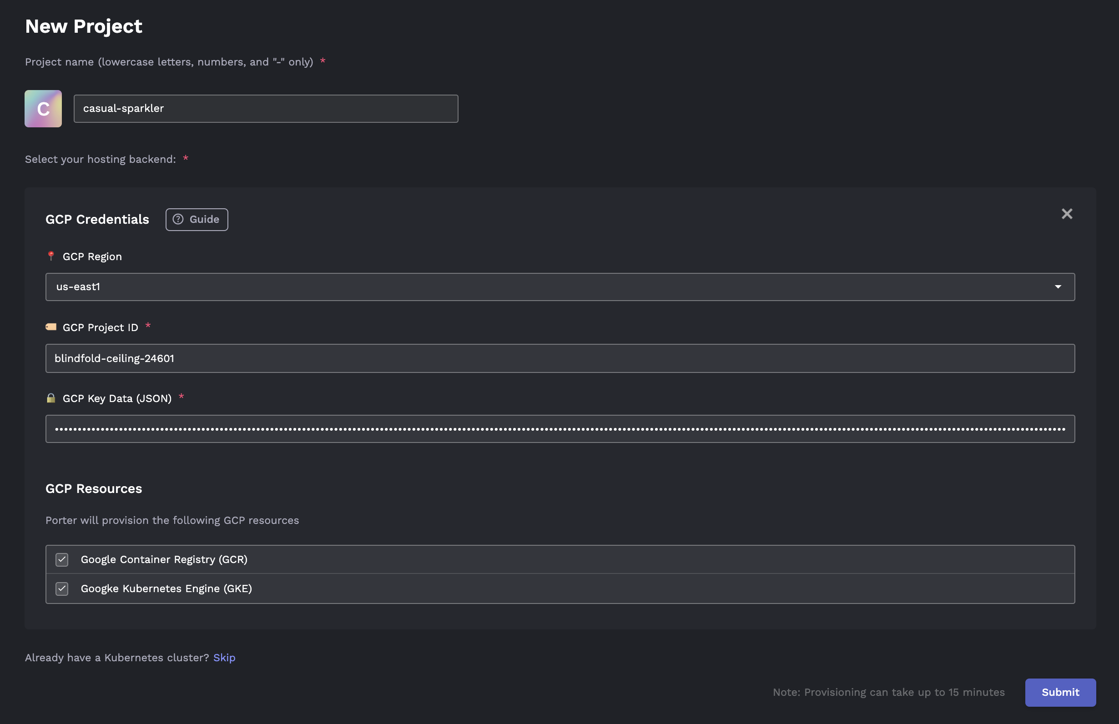Click the us-east1 region select box
The image size is (1119, 724).
coord(517,287)
